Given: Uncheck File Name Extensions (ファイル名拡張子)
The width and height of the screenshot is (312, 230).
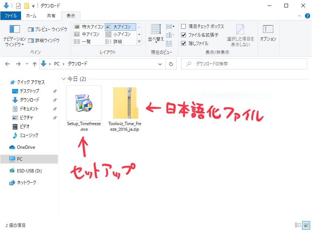Looking at the screenshot, I should pyautogui.click(x=184, y=35).
